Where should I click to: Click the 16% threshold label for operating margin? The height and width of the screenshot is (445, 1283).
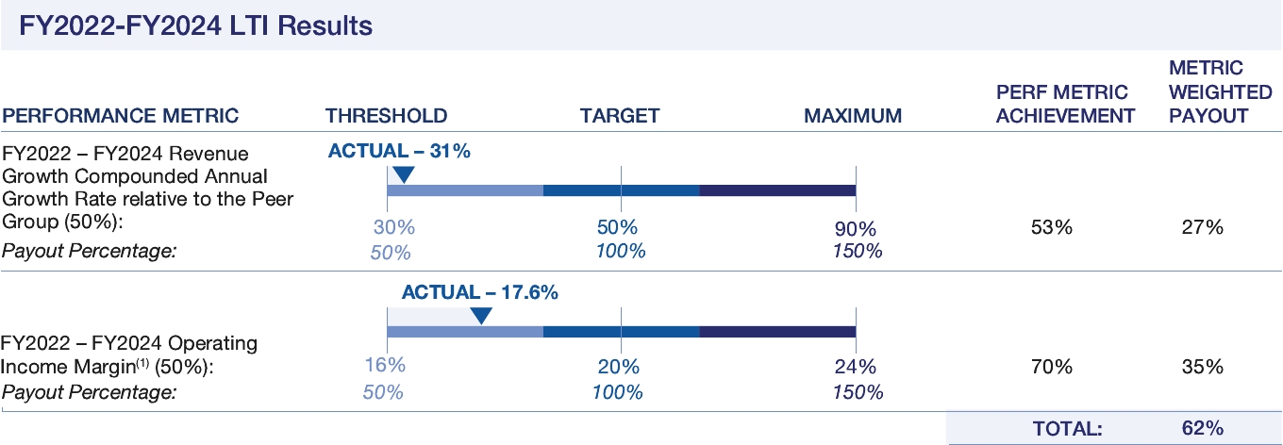pyautogui.click(x=385, y=367)
